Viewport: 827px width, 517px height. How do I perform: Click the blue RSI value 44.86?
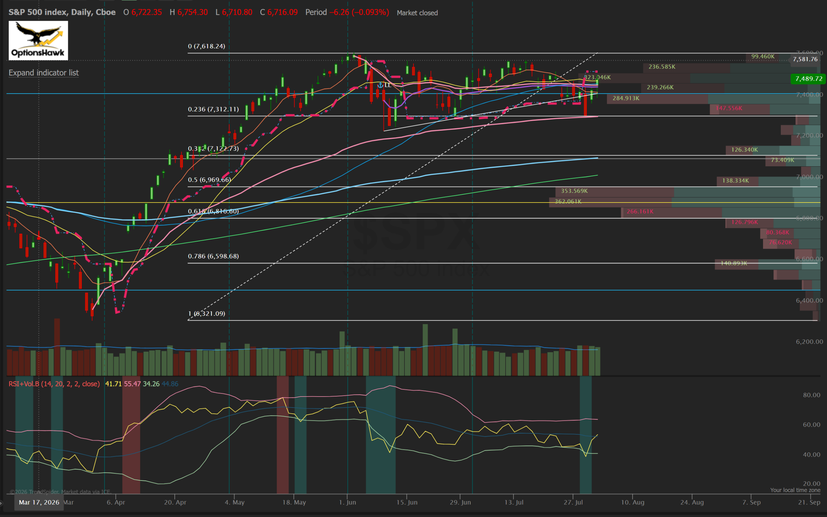pyautogui.click(x=170, y=384)
